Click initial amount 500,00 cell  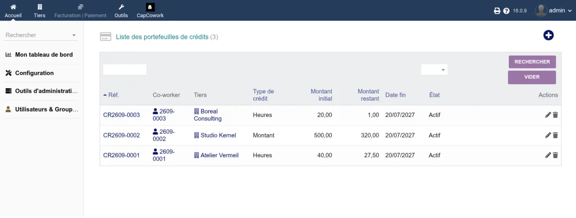323,135
